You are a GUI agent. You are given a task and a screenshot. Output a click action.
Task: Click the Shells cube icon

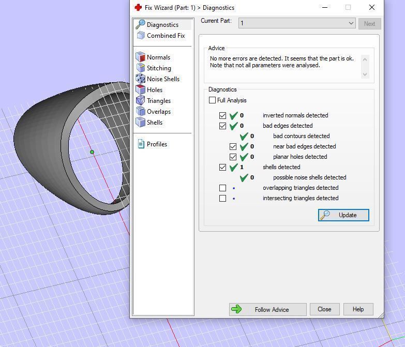pyautogui.click(x=141, y=122)
